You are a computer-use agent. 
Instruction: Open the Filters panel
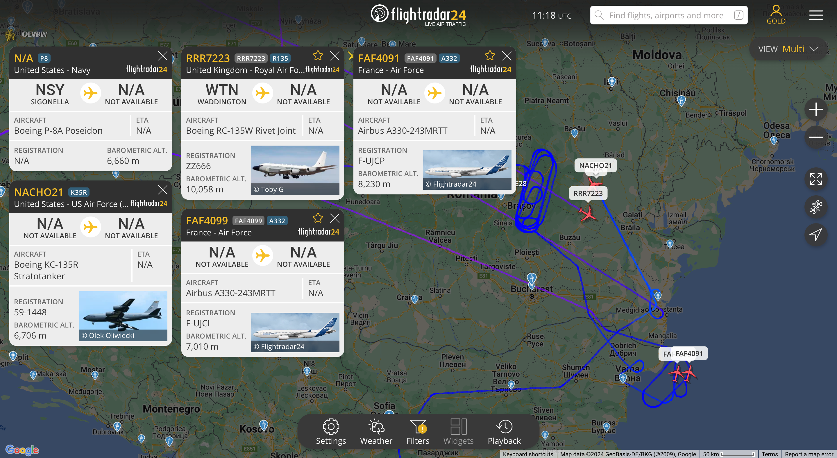[x=418, y=432]
